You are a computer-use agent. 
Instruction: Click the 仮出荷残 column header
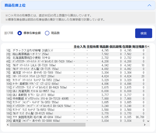click(115, 46)
